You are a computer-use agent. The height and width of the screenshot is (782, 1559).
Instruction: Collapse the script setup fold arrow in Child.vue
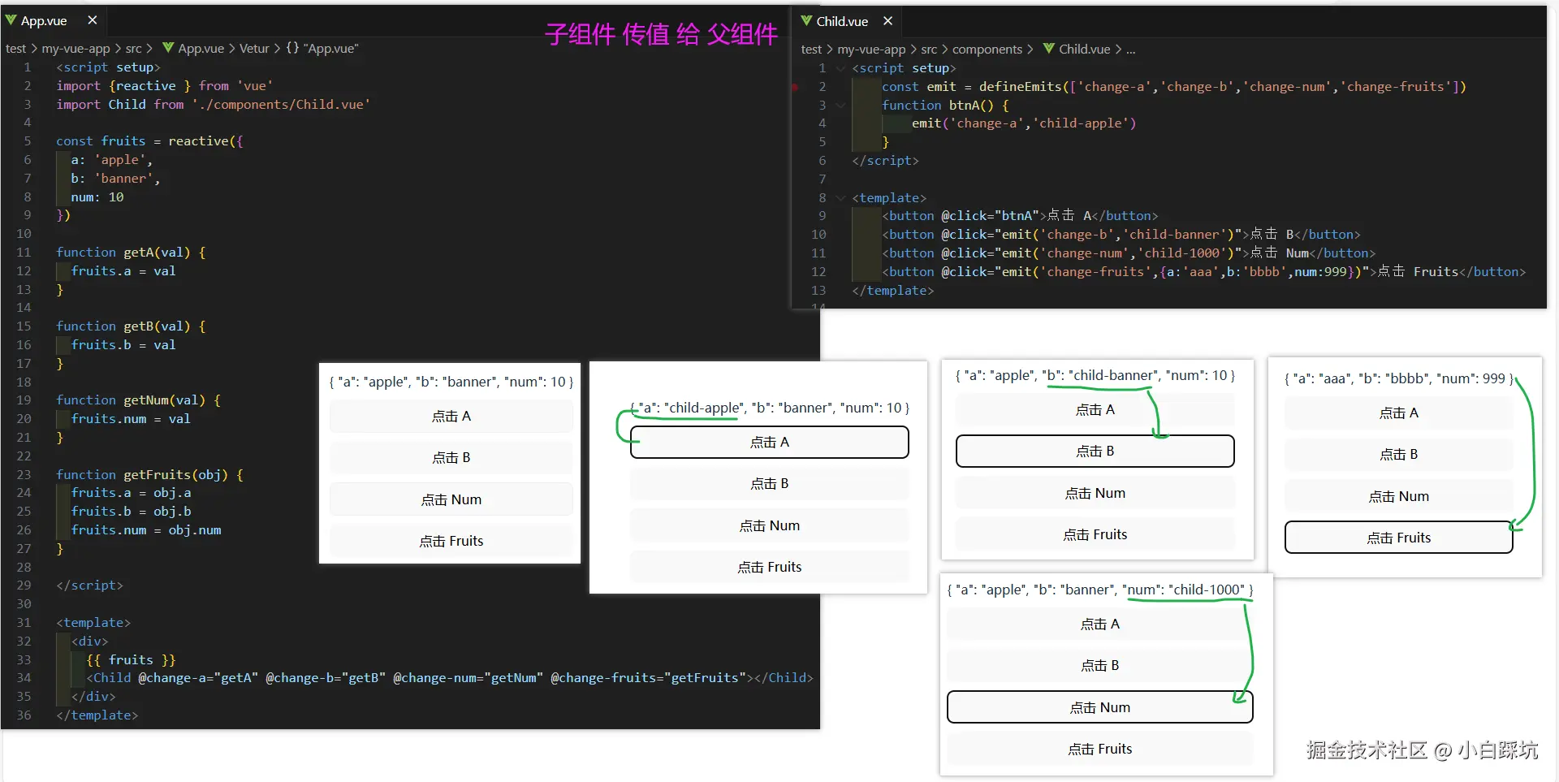[x=840, y=68]
